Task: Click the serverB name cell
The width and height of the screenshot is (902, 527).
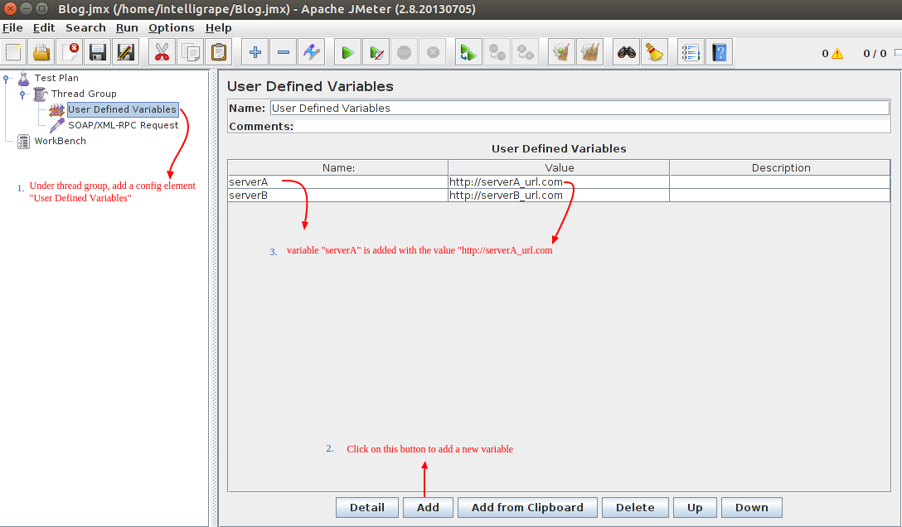Action: [337, 196]
